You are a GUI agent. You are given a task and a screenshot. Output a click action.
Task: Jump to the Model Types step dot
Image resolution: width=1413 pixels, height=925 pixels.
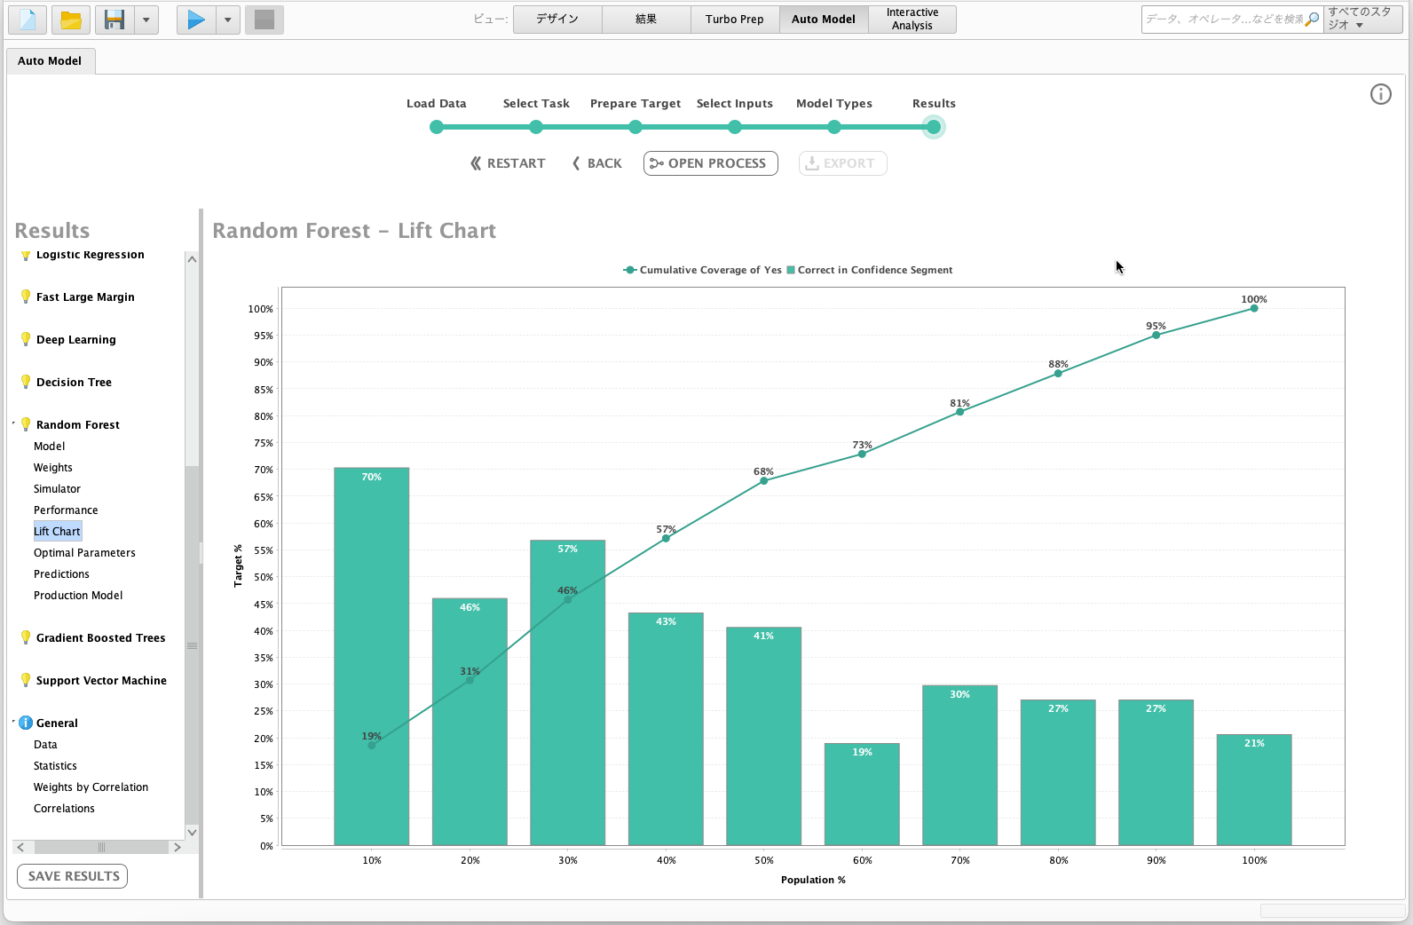pos(834,127)
